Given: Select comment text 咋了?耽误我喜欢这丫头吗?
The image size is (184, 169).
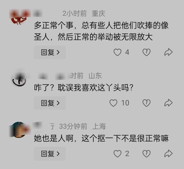Looking at the screenshot, I should tap(84, 88).
